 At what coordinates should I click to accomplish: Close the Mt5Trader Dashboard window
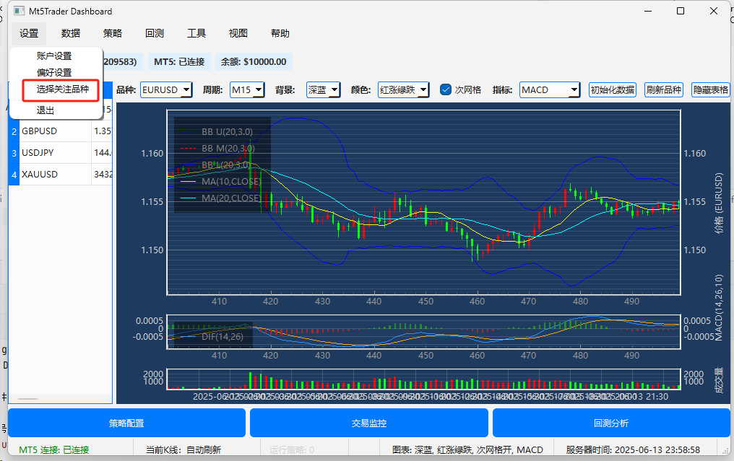713,11
